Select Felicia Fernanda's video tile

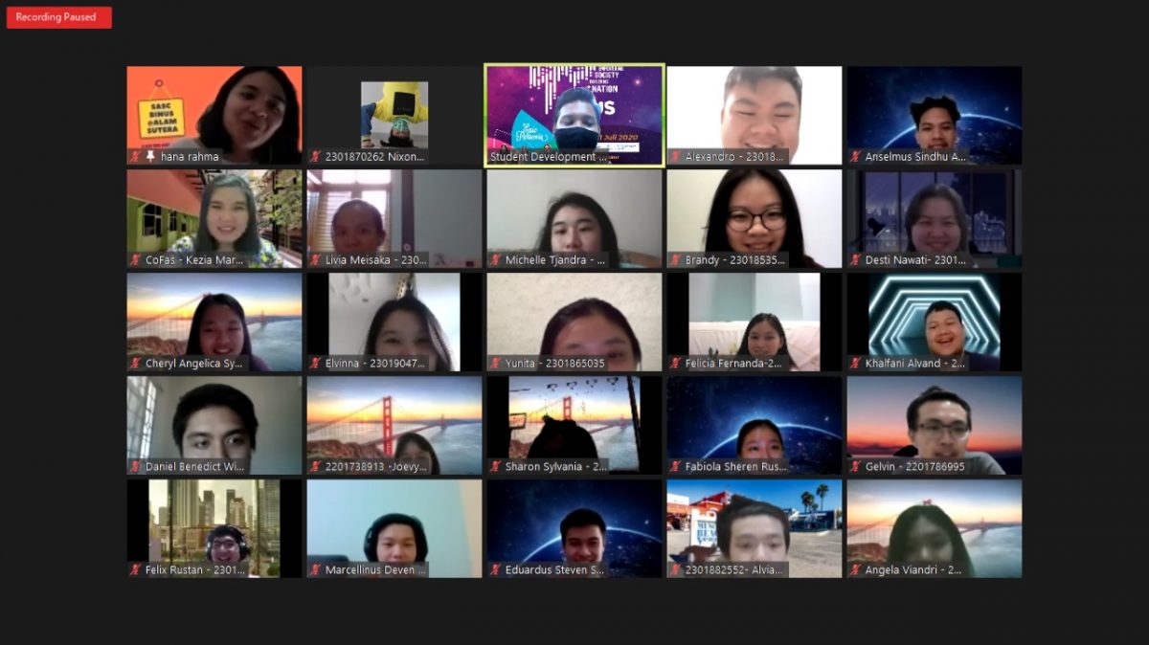tap(755, 322)
